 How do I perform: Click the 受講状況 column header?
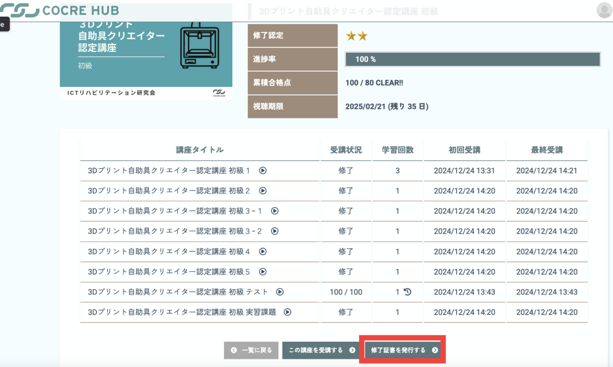pos(346,150)
